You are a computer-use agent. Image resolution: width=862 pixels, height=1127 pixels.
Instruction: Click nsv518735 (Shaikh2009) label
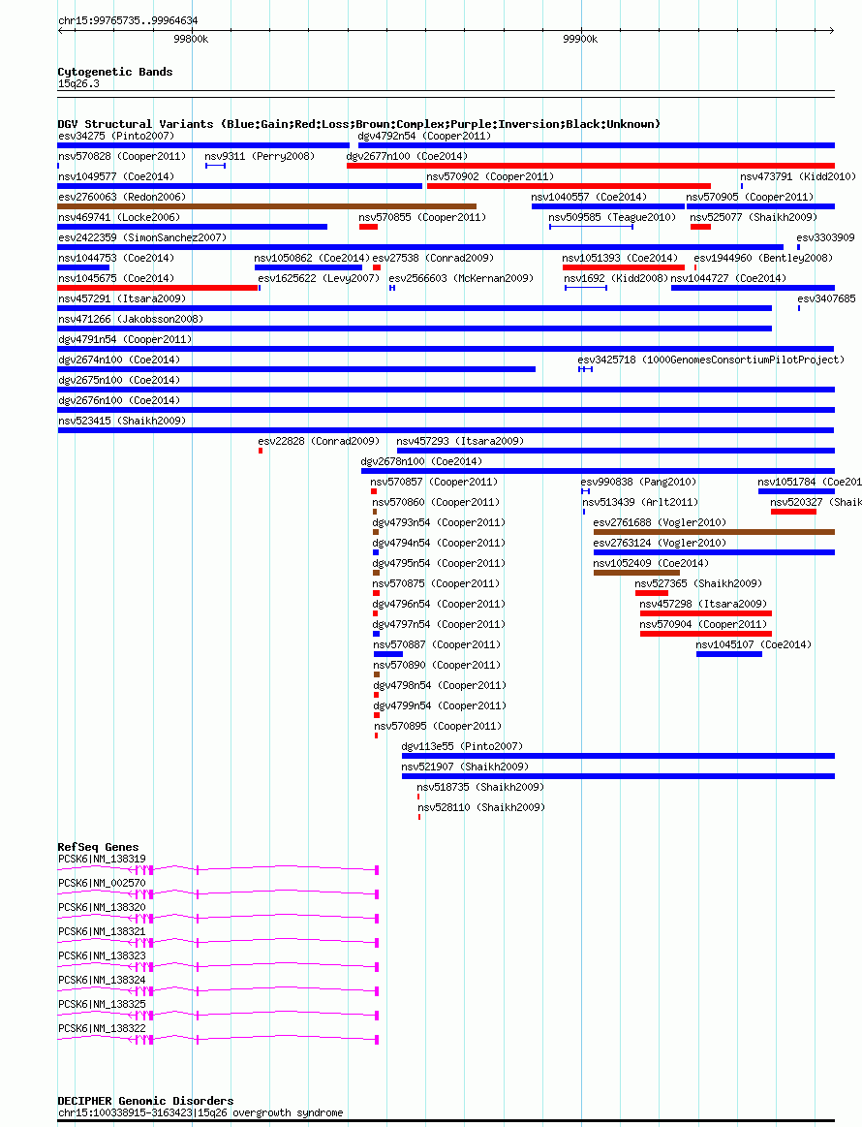pyautogui.click(x=480, y=787)
